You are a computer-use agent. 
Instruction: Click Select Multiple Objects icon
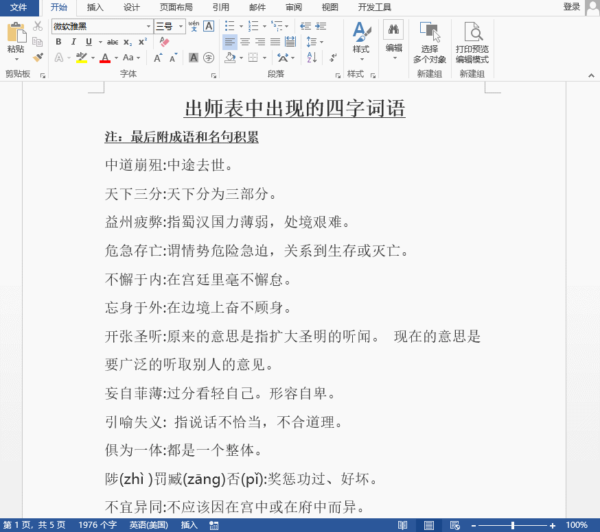429,42
